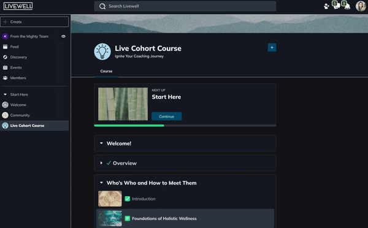Image resolution: width=368 pixels, height=228 pixels.
Task: Open the user profile avatar
Action: [361, 6]
